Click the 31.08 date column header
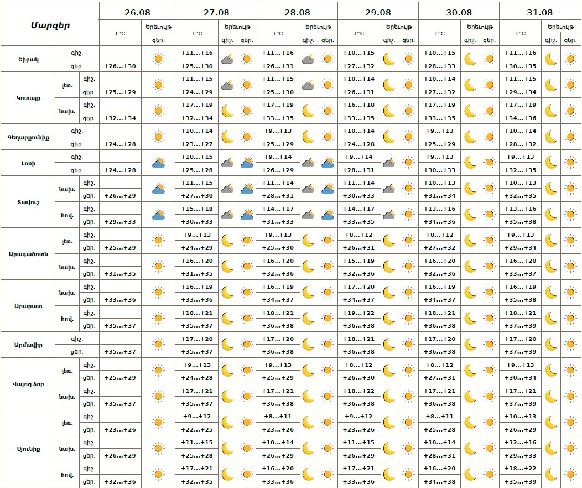582x488 pixels. tap(539, 11)
